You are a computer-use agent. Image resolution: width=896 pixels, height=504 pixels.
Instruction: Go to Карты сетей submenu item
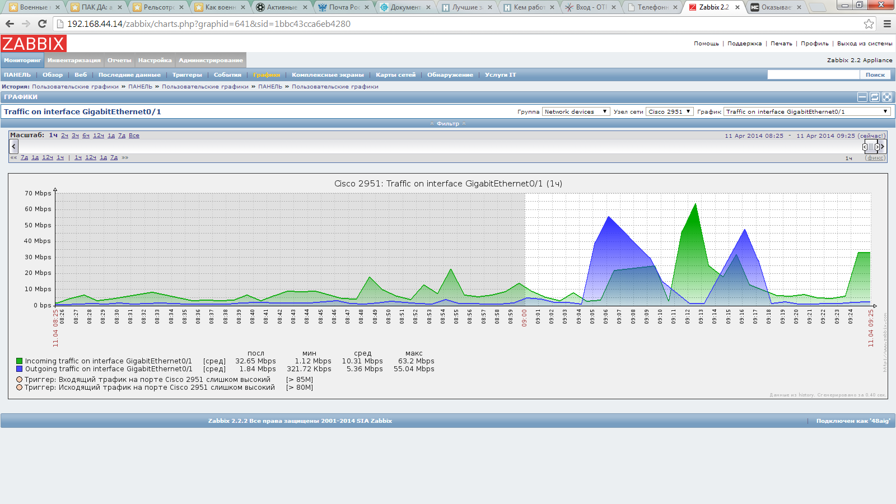click(x=395, y=74)
